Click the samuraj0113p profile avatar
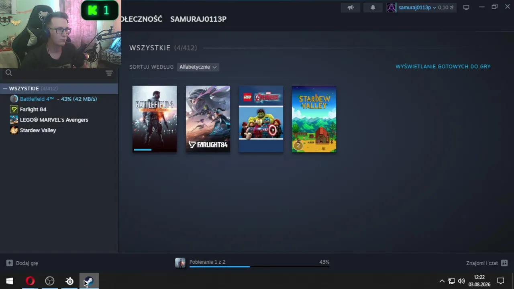The image size is (514, 289). (391, 8)
